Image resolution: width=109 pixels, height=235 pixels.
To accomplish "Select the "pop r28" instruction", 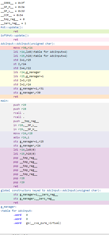I will [19, 178].
